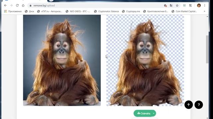
Task: Open the Cryptopay.me bookmark
Action: coord(131,11)
